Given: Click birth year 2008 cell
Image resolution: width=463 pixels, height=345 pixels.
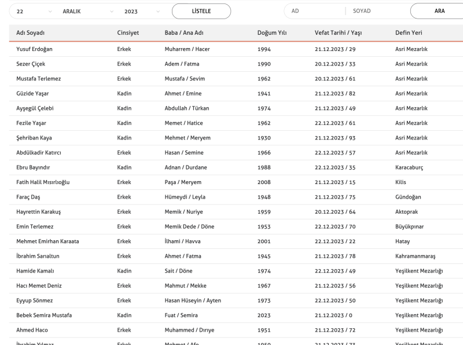Looking at the screenshot, I should tap(264, 182).
